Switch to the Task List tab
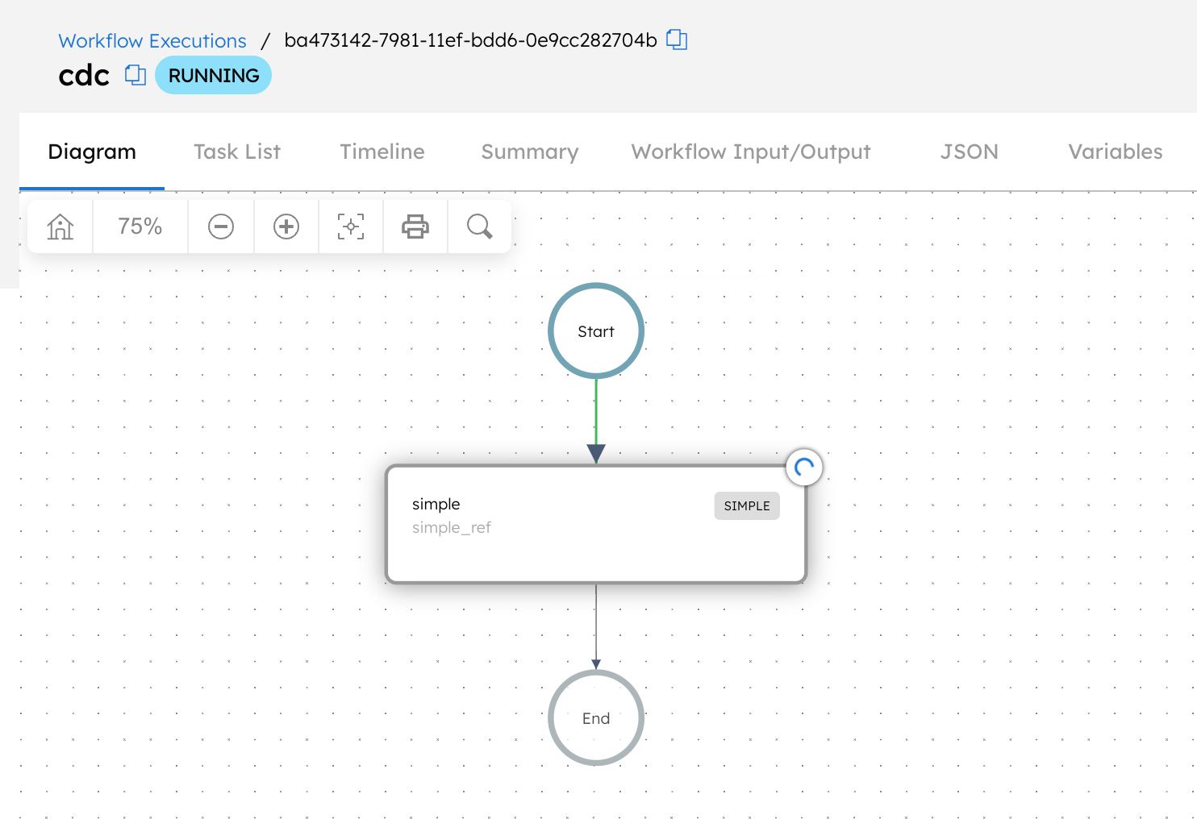Viewport: 1197px width, 819px height. 237,152
